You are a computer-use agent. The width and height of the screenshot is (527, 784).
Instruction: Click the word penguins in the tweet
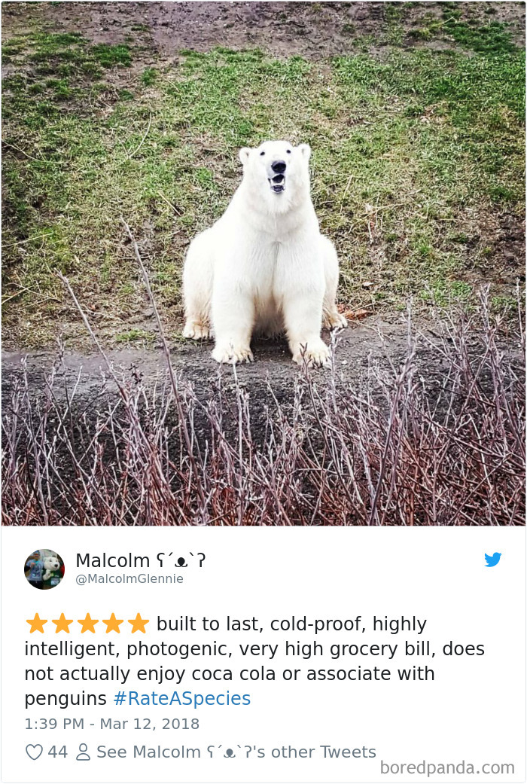tap(65, 699)
